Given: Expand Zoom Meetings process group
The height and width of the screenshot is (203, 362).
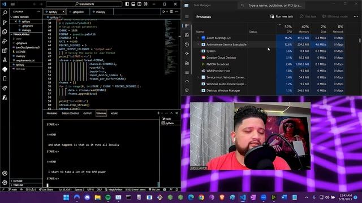Looking at the screenshot, I should click(198, 38).
